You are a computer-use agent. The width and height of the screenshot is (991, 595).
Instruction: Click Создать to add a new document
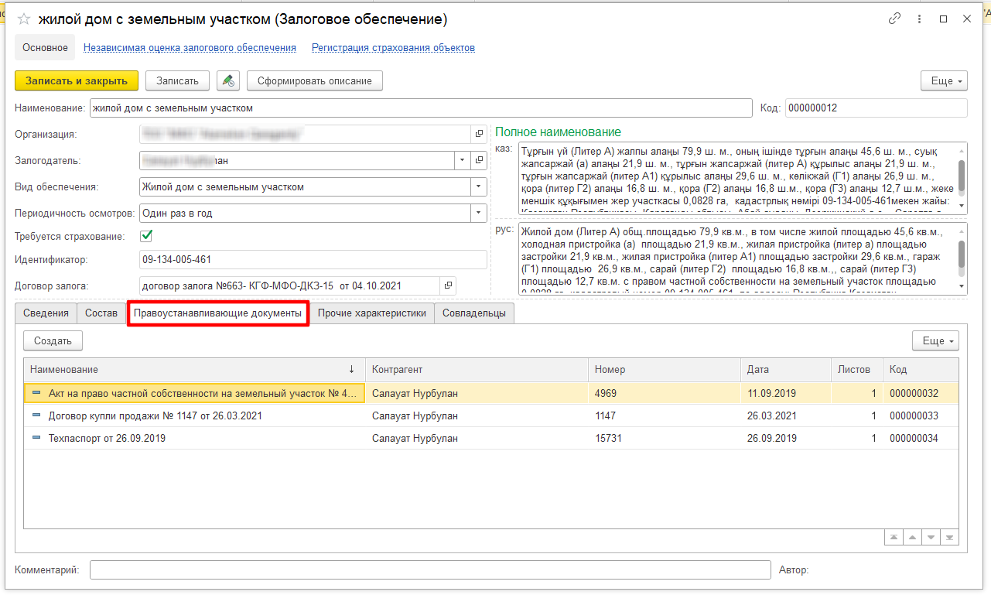point(53,340)
